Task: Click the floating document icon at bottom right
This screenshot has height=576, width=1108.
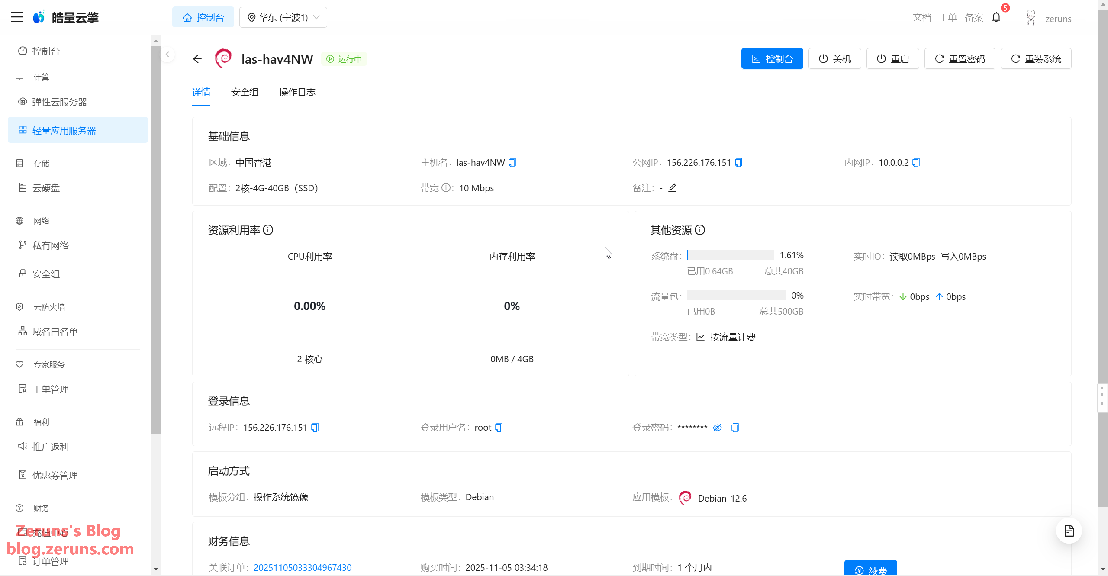Action: pyautogui.click(x=1069, y=531)
